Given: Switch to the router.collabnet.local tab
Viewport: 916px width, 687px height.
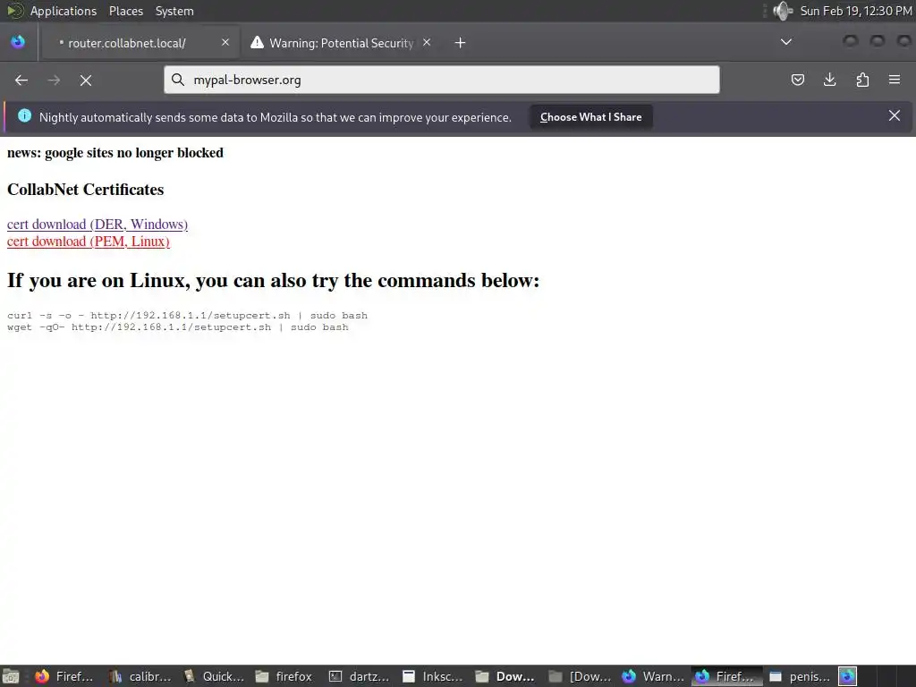Looking at the screenshot, I should tap(139, 43).
